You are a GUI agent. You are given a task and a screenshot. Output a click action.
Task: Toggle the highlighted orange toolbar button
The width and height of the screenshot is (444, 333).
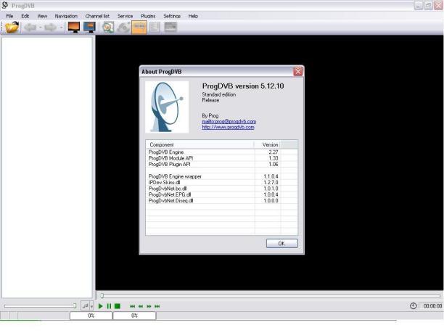[139, 28]
